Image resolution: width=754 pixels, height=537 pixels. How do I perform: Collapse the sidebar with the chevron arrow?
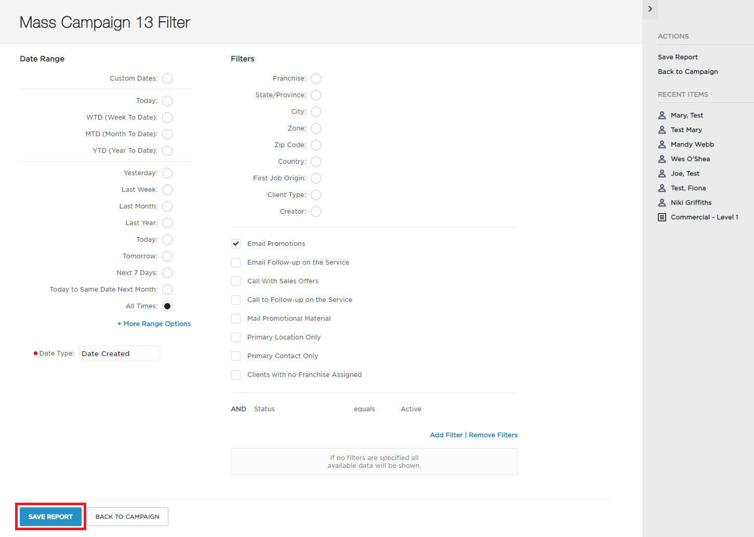pos(650,9)
